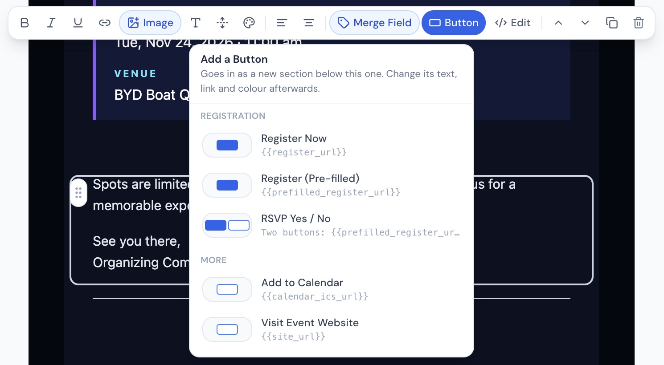Click the {{calendar_ics_url}} merge tag text

(x=315, y=296)
